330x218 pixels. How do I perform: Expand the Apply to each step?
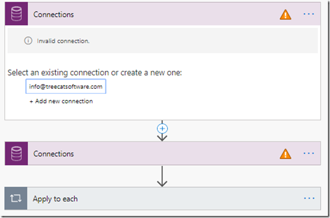[162, 198]
